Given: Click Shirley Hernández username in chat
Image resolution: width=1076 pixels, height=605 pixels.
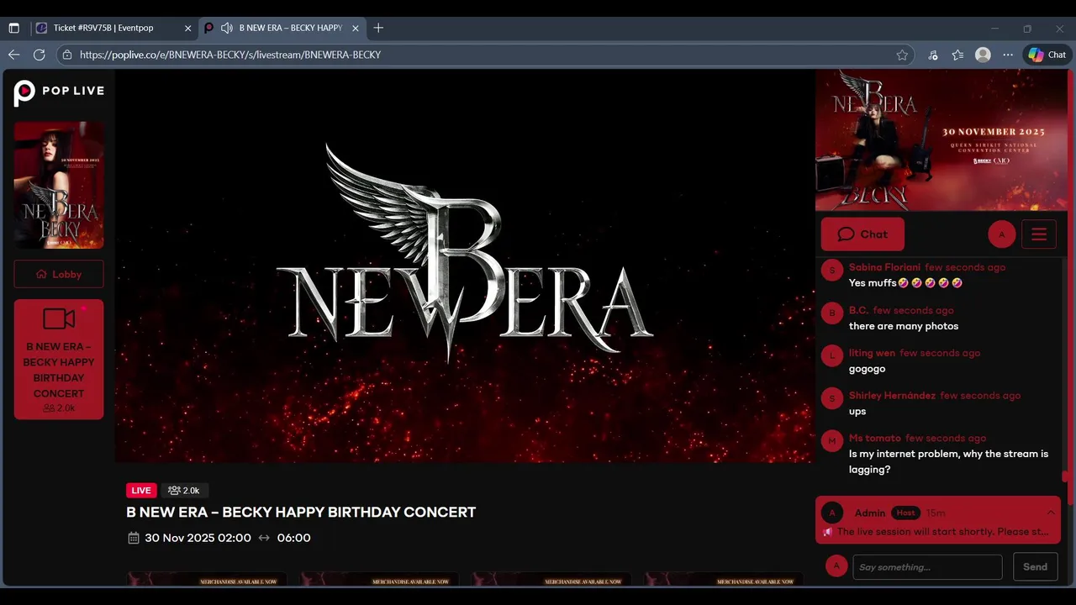Looking at the screenshot, I should pos(892,395).
